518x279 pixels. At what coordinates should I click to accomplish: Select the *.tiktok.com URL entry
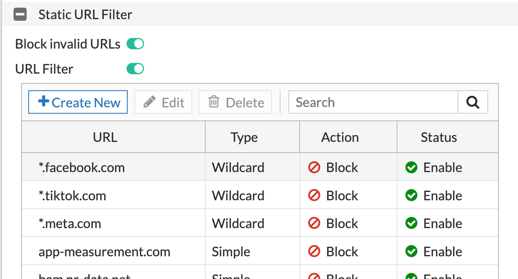[x=73, y=196]
